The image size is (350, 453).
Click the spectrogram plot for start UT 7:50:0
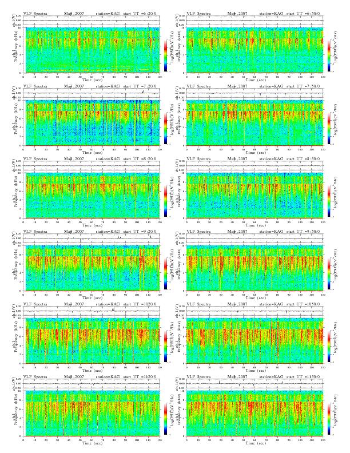point(254,123)
